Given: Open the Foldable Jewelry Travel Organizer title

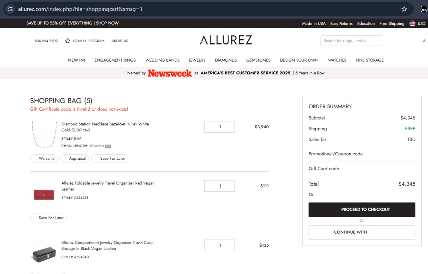Looking at the screenshot, I should [x=108, y=186].
